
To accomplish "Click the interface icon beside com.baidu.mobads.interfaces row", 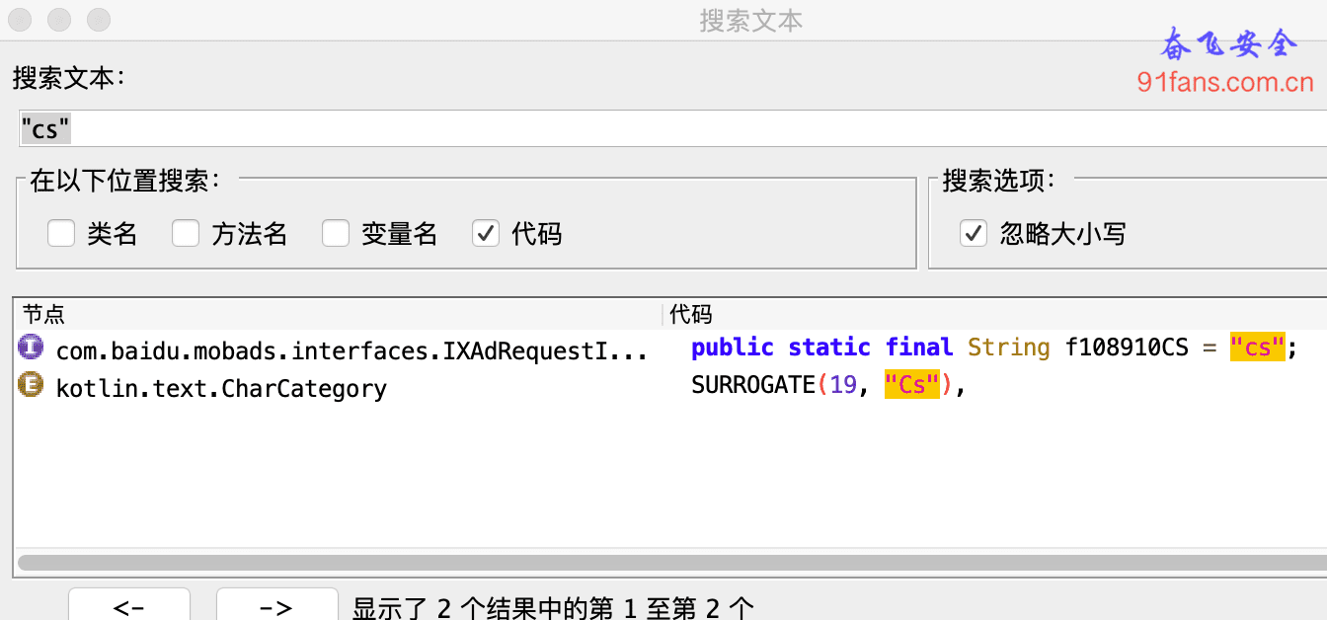I will coord(31,347).
